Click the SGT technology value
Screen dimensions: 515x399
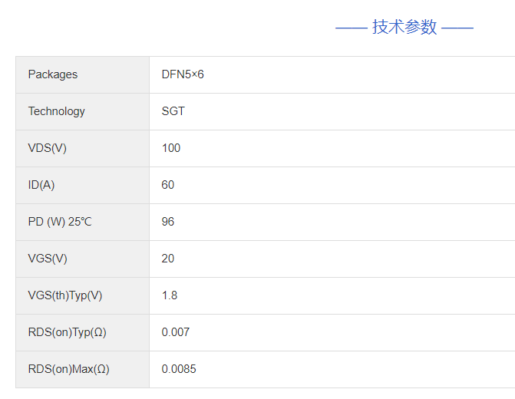click(173, 111)
